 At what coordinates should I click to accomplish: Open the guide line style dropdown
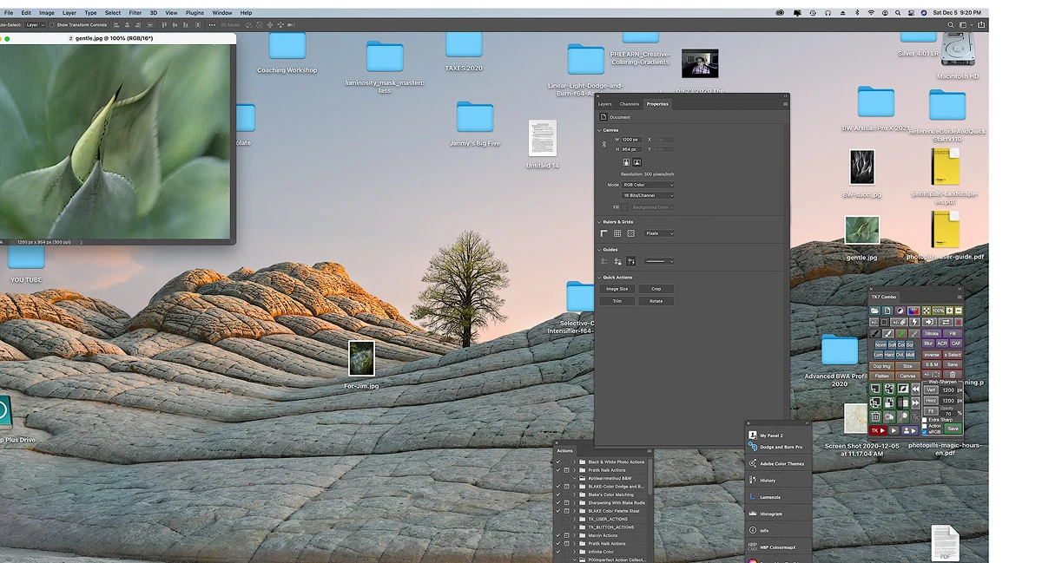point(659,261)
